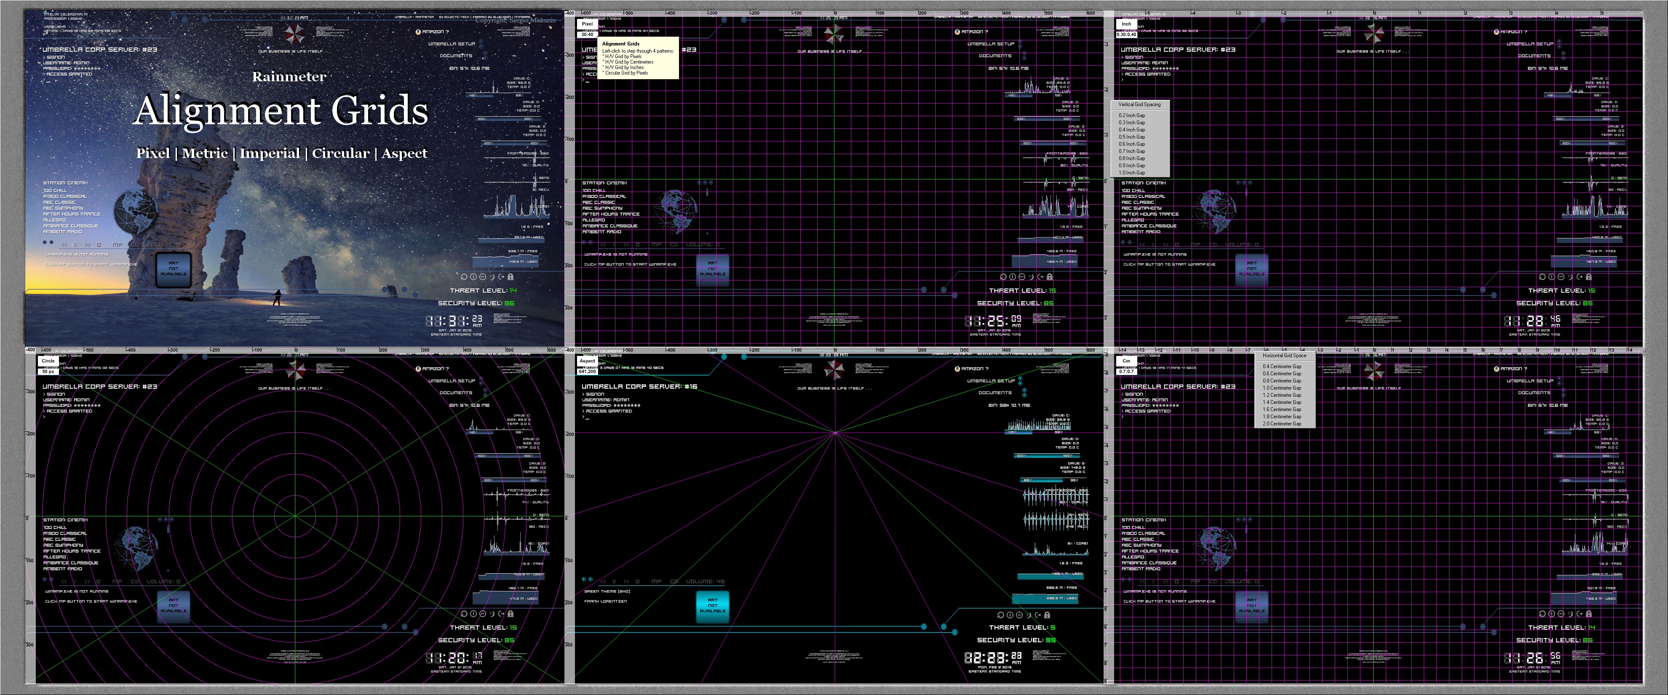
Task: Click CD button in Aspect panel player
Action: coord(674,582)
